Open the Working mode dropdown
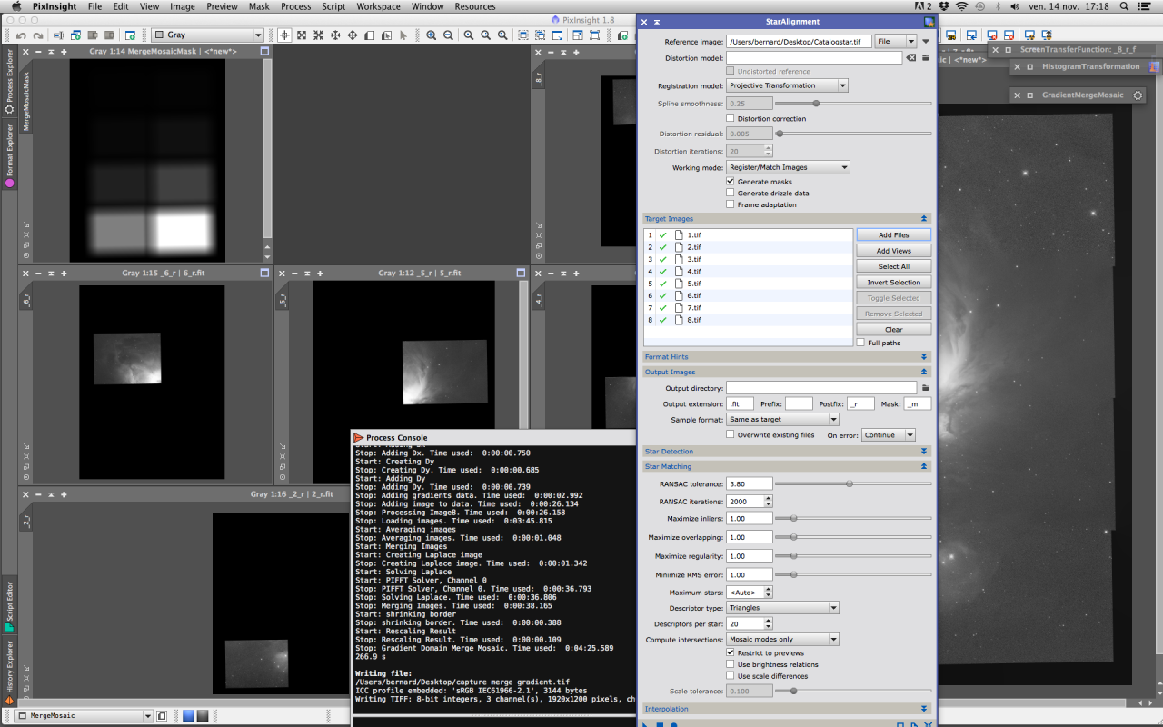 pos(788,167)
